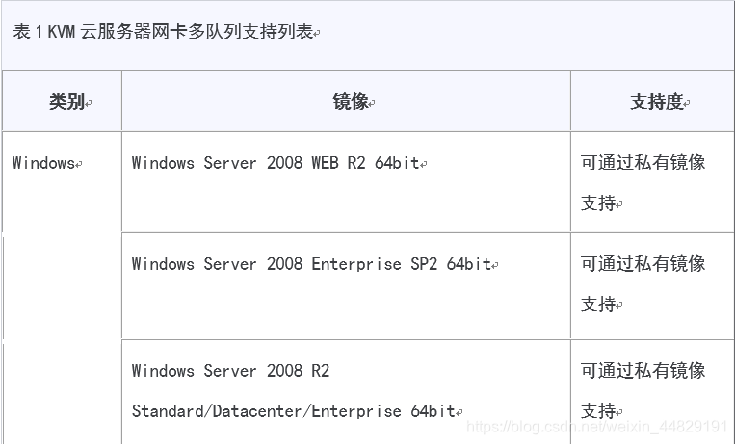Click Windows Server 2008 WEB R2 64bit cell
Viewport: 735px width, 444px height.
346,182
